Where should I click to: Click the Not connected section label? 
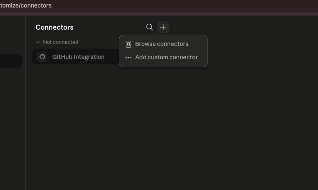click(61, 42)
